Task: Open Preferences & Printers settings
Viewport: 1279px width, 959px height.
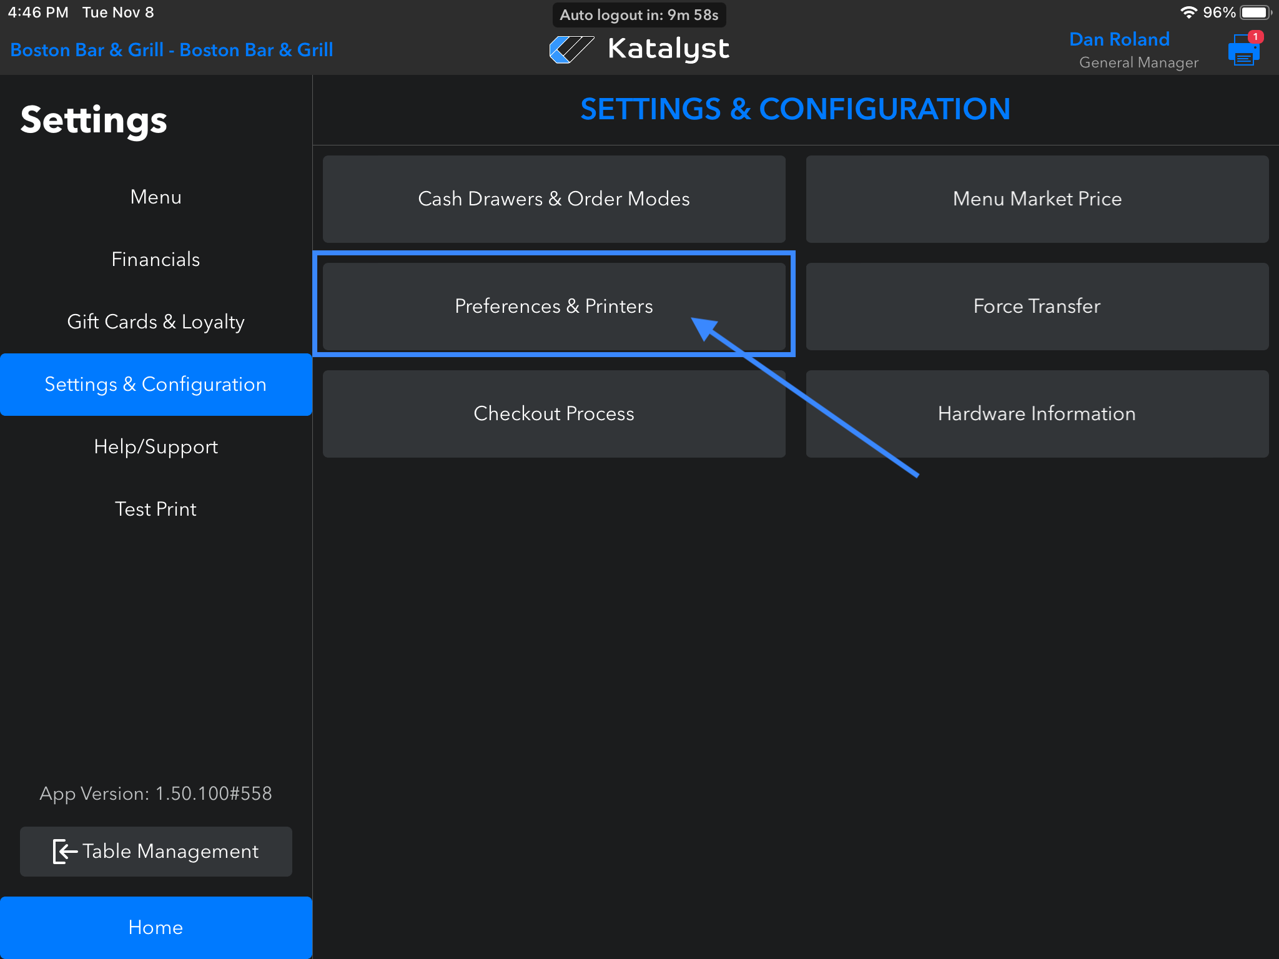Action: [553, 306]
